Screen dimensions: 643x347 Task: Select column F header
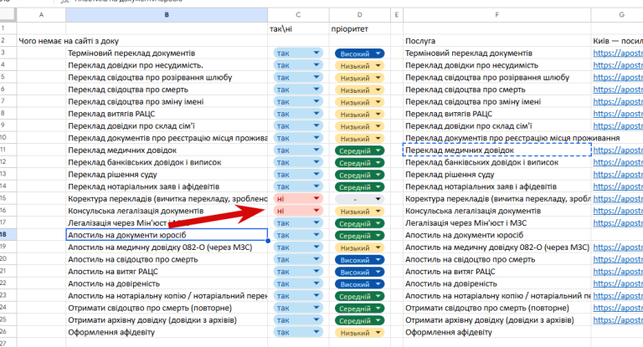coord(497,15)
